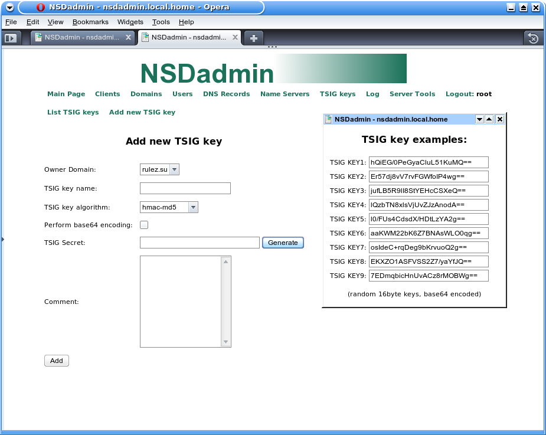Go to the DNS Records page

[x=226, y=94]
